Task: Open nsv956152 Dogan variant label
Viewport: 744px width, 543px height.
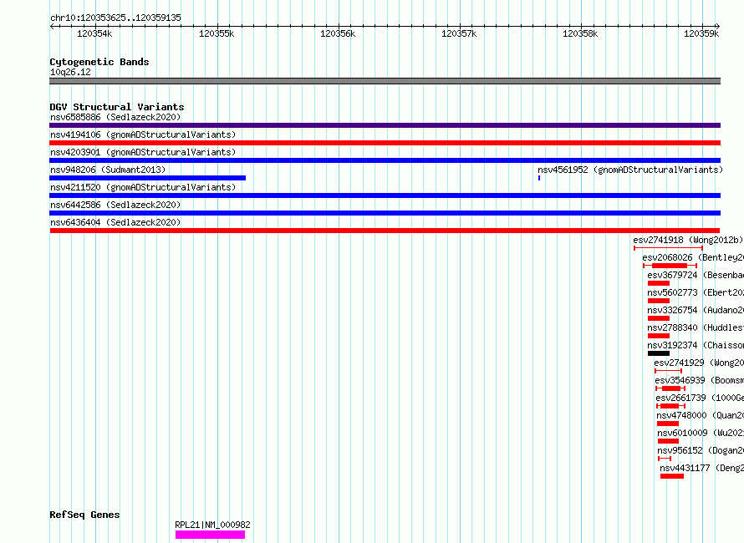Action: pyautogui.click(x=701, y=450)
